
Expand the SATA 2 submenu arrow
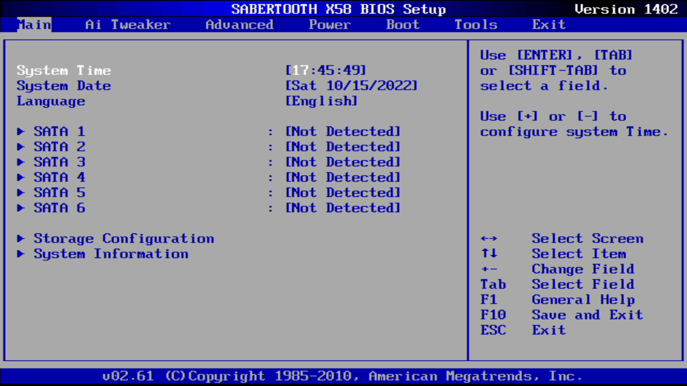tap(21, 146)
